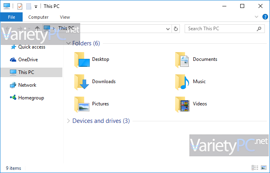Click the Homegroup icon in sidebar
Image resolution: width=270 pixels, height=173 pixels.
point(13,97)
